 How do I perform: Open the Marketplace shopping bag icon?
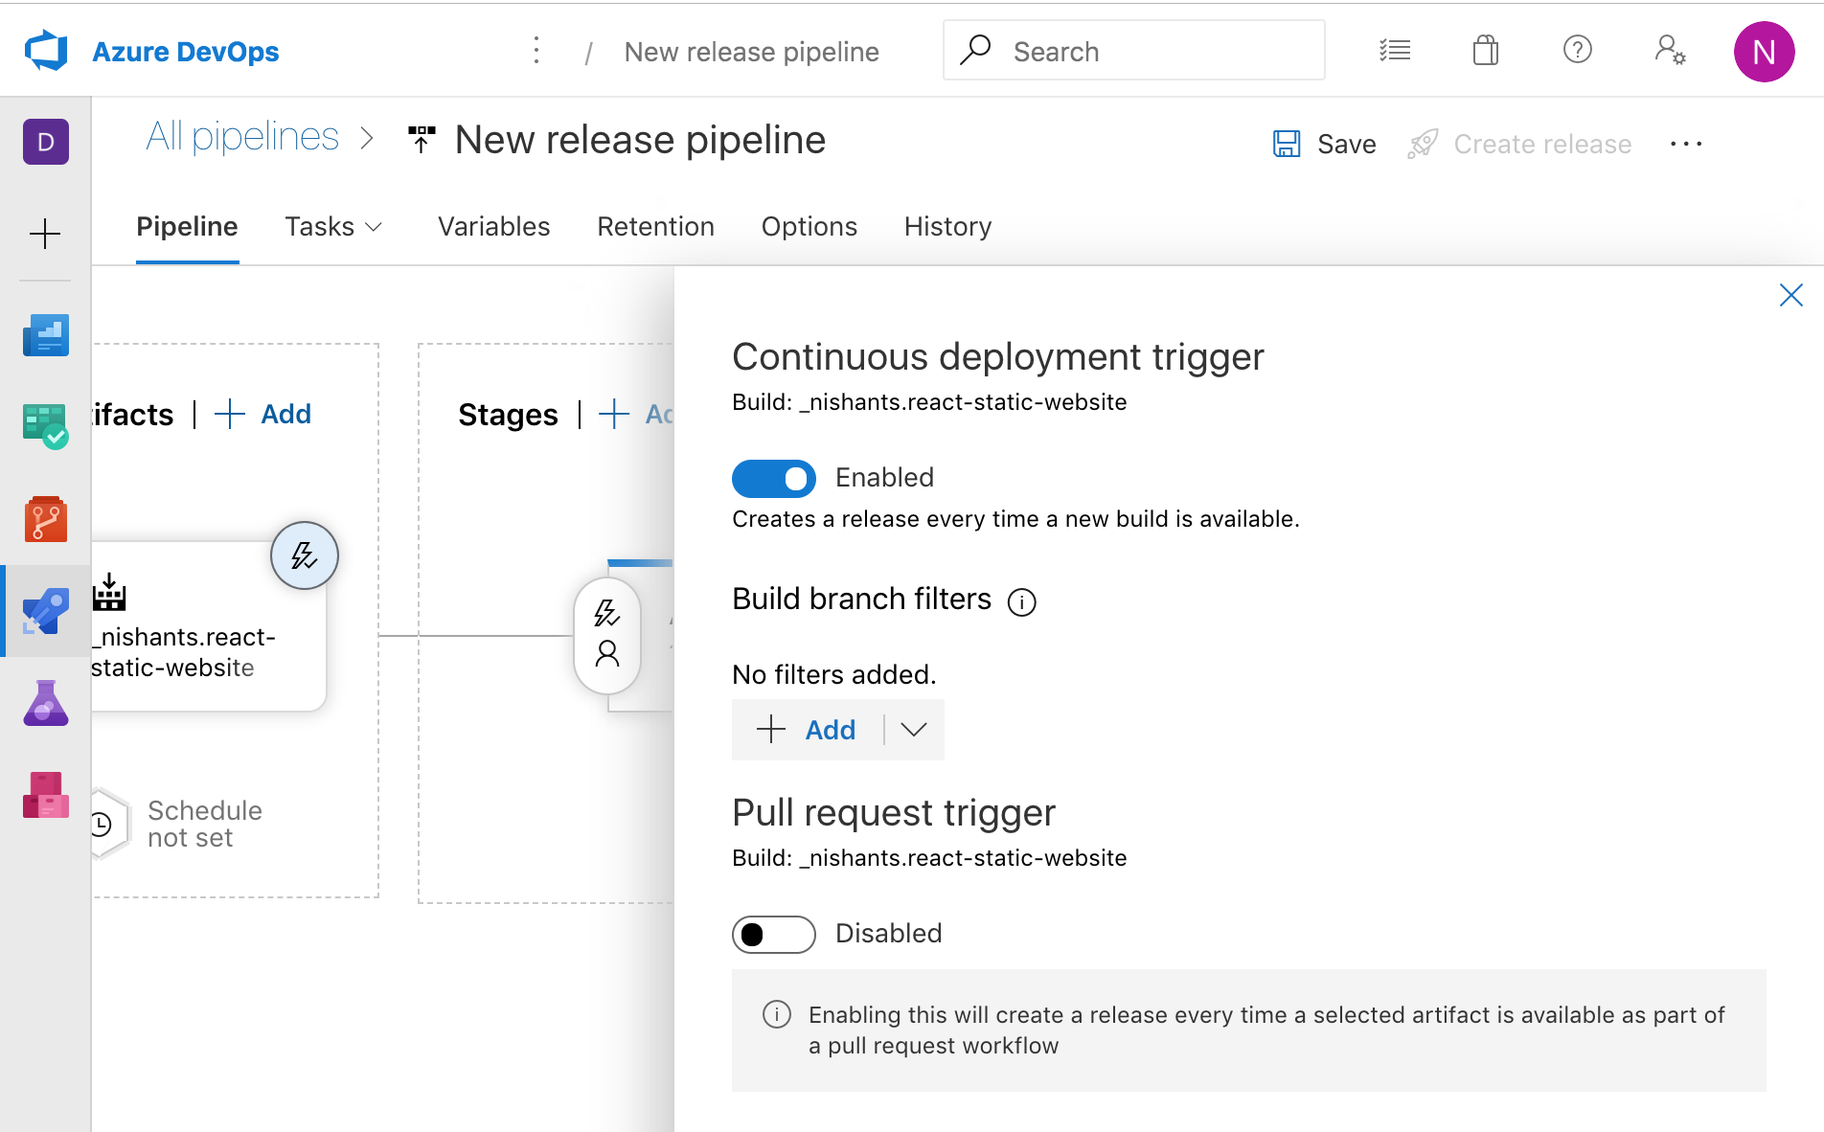click(x=1486, y=50)
